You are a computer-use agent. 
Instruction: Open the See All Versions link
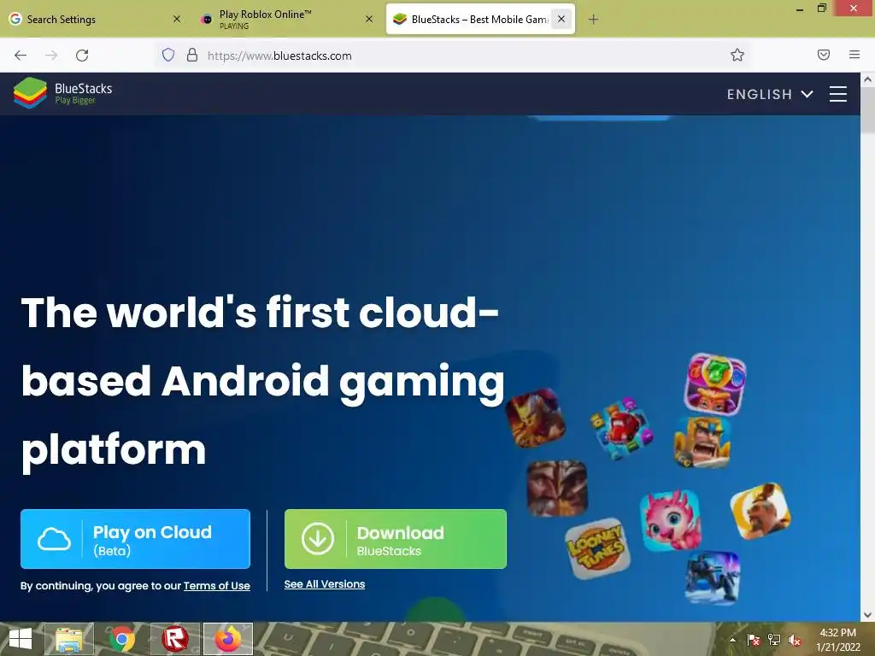(324, 584)
